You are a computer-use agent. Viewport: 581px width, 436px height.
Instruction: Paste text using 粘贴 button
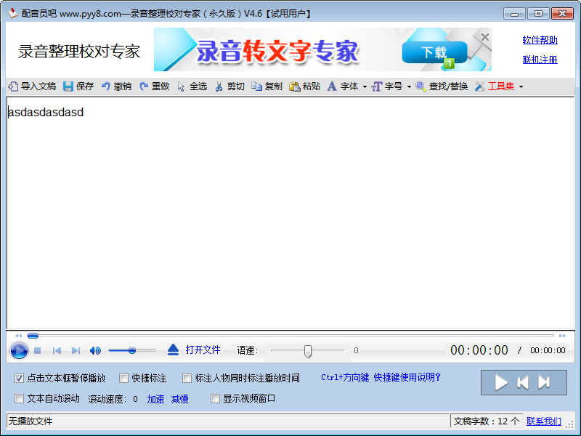(304, 86)
